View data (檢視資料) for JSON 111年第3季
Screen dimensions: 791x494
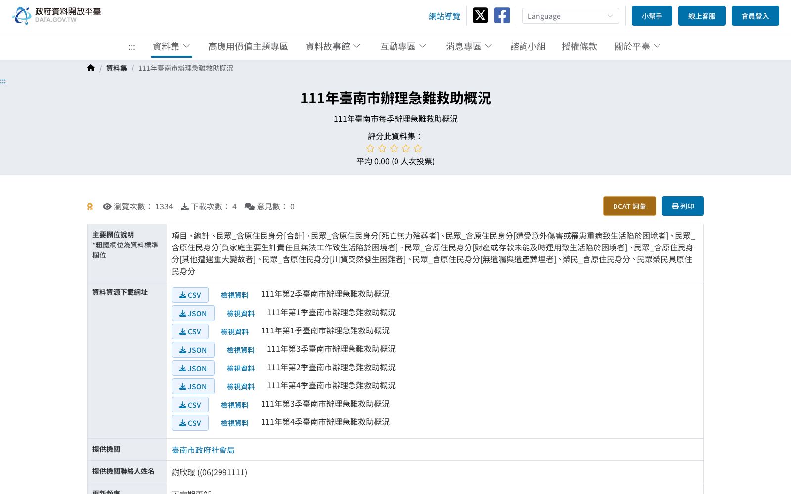click(x=241, y=350)
